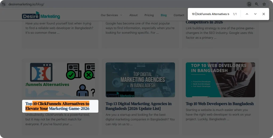Open the Pricing menu item

click(x=149, y=15)
